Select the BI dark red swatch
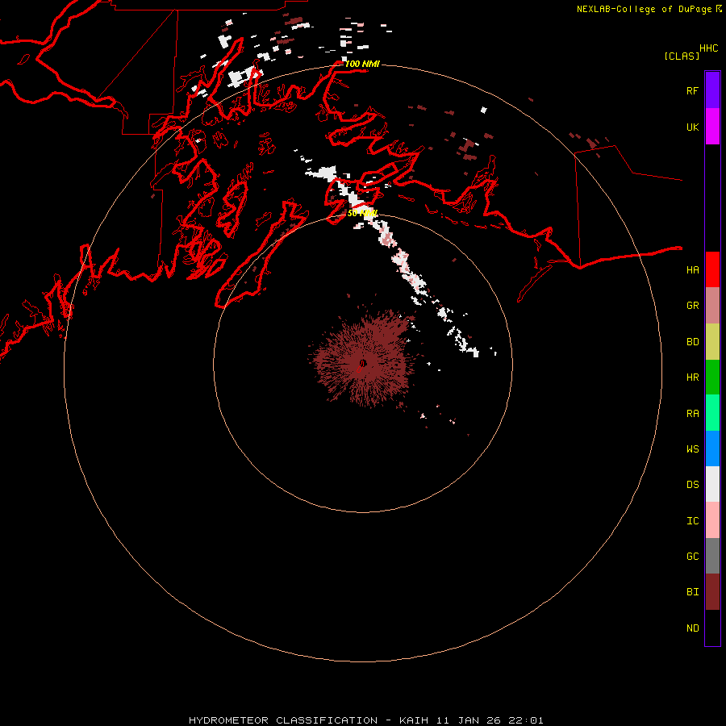 click(712, 592)
